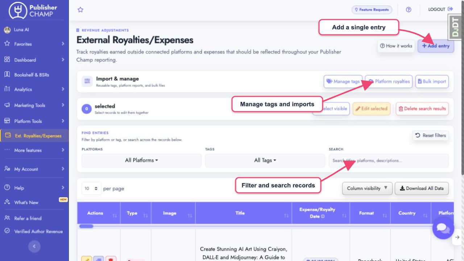Expand the Help submenu chevron

[63, 188]
